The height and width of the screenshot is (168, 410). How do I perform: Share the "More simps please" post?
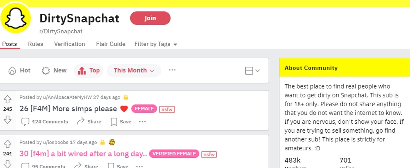(x=89, y=122)
